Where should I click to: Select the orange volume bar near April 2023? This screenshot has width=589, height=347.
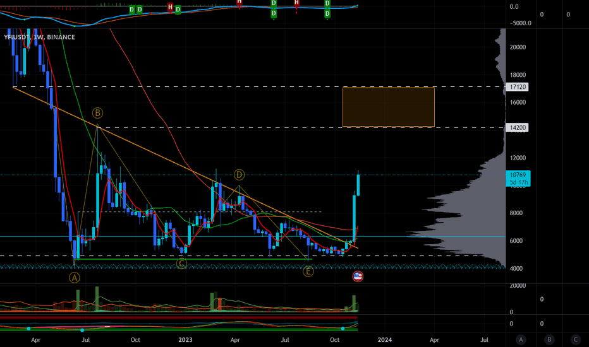click(220, 305)
